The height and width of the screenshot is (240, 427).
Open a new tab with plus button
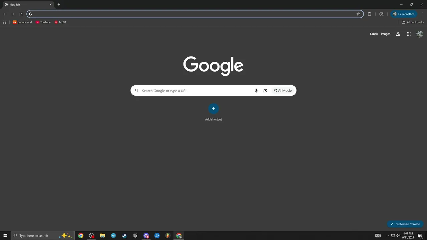coord(59,5)
